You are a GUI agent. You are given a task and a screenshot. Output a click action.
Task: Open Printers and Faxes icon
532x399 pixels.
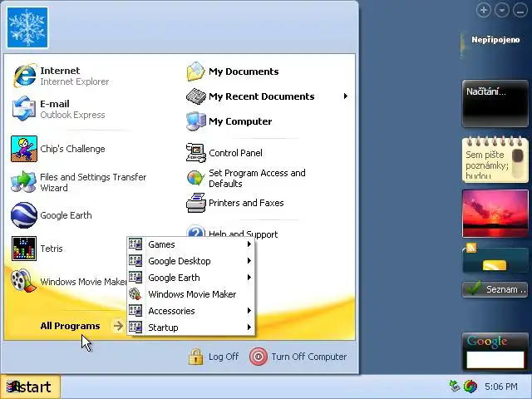pyautogui.click(x=196, y=203)
